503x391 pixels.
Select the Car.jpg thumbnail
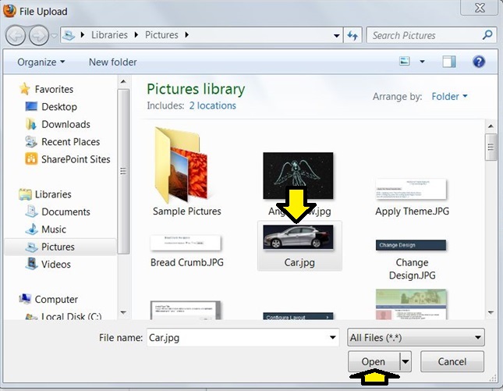point(299,238)
